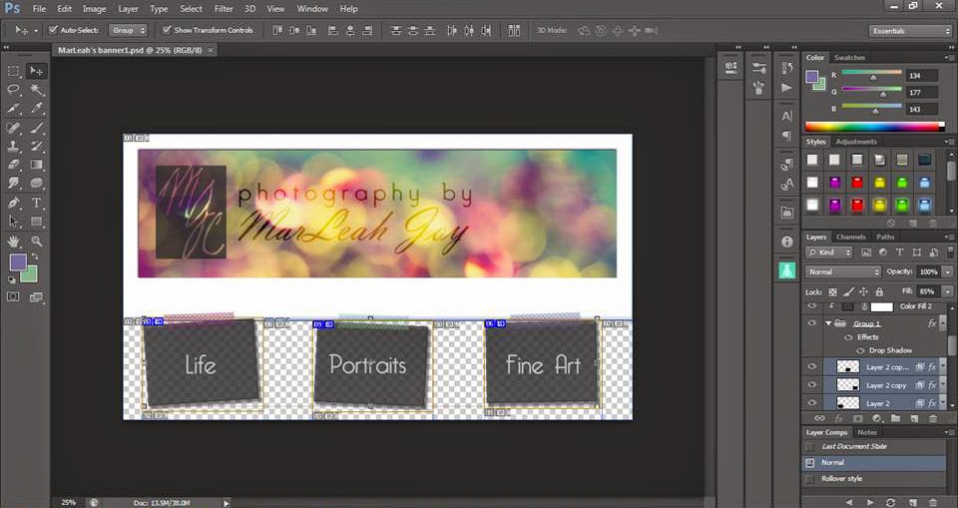Screen dimensions: 958x508
Task: Select the Horizontal Type tool
Action: pyautogui.click(x=37, y=203)
